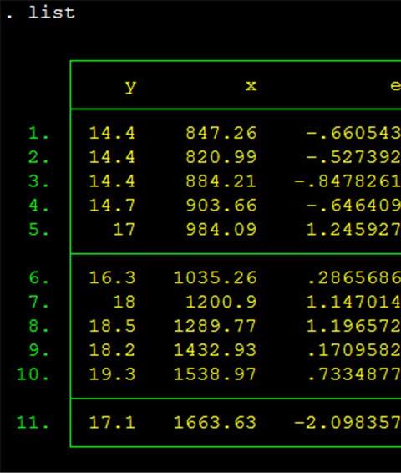This screenshot has width=401, height=473.
Task: Select residual value .1709582
Action: [x=354, y=350]
